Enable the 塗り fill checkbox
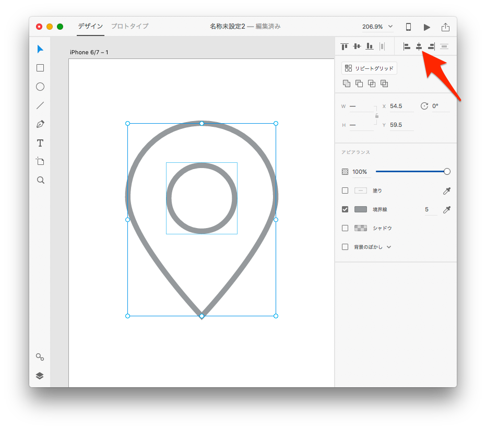Screen dimensions: 486x429 (345, 190)
